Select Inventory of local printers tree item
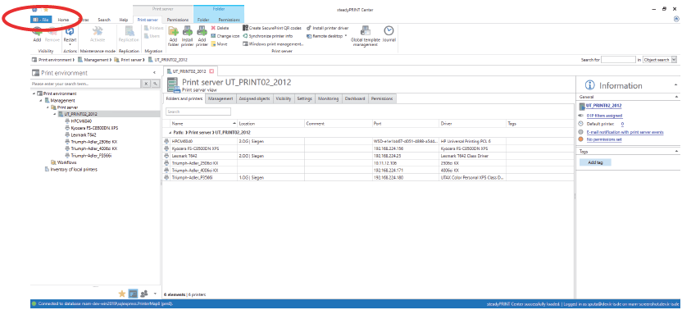The image size is (682, 310). click(74, 170)
